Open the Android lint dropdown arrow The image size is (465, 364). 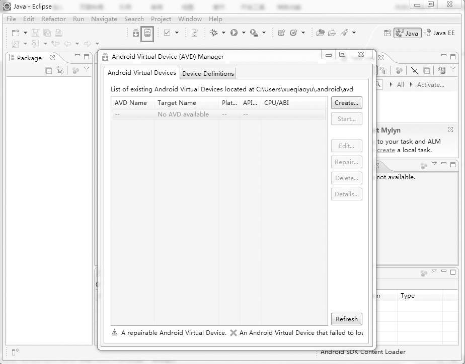[x=177, y=33]
